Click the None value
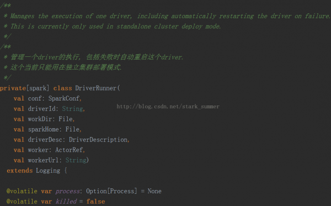The height and width of the screenshot is (206, 331). click(x=154, y=191)
